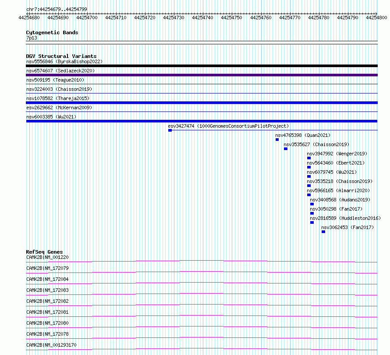Click the blue marker under nsv3050298
Image resolution: width=390 pixels, height=355 pixels.
point(312,213)
